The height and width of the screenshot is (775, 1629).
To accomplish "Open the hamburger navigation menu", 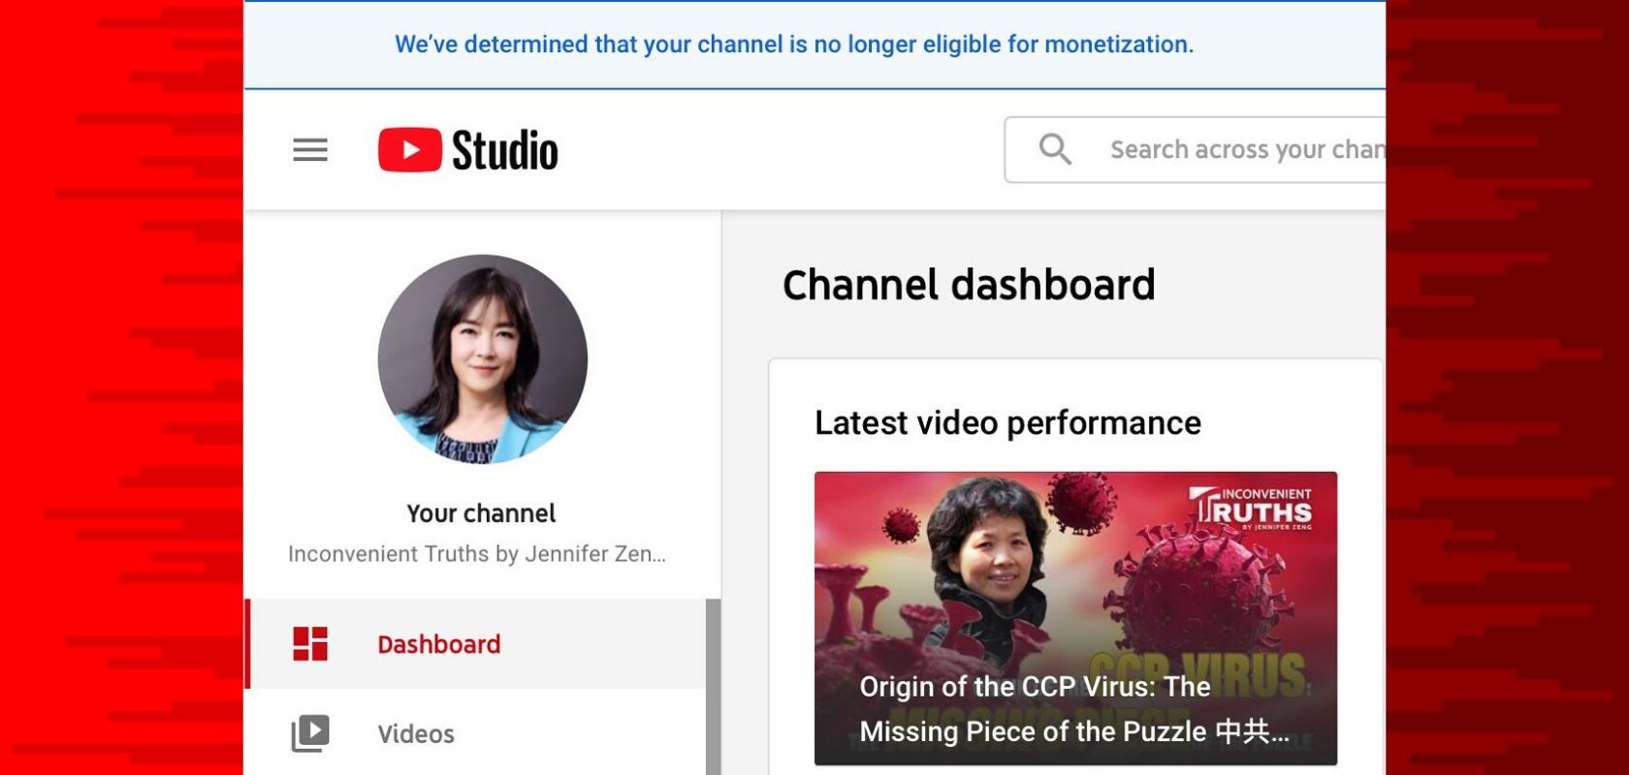I will coord(310,150).
